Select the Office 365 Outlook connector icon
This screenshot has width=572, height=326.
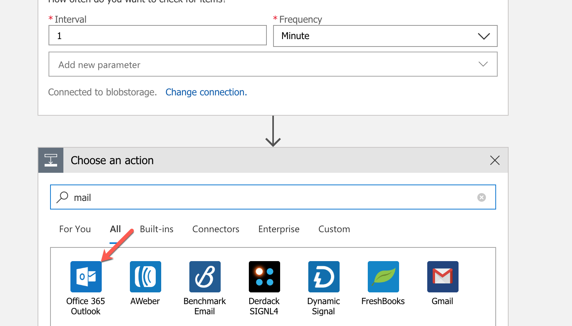pyautogui.click(x=86, y=277)
